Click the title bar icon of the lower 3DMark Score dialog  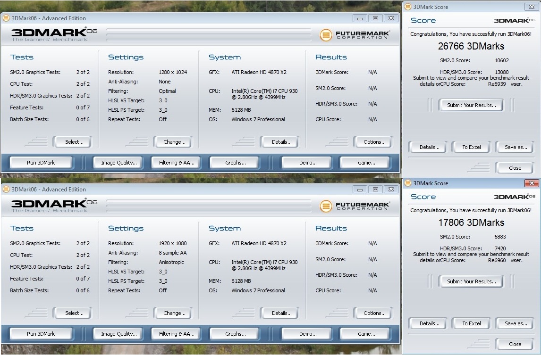(408, 183)
